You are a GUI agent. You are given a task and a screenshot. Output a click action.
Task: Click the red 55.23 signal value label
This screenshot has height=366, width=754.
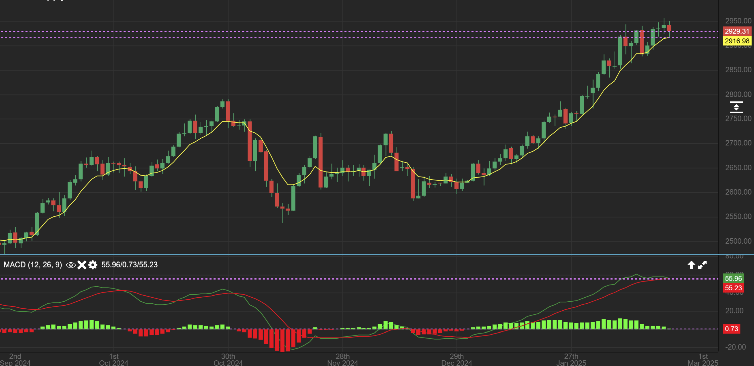733,288
